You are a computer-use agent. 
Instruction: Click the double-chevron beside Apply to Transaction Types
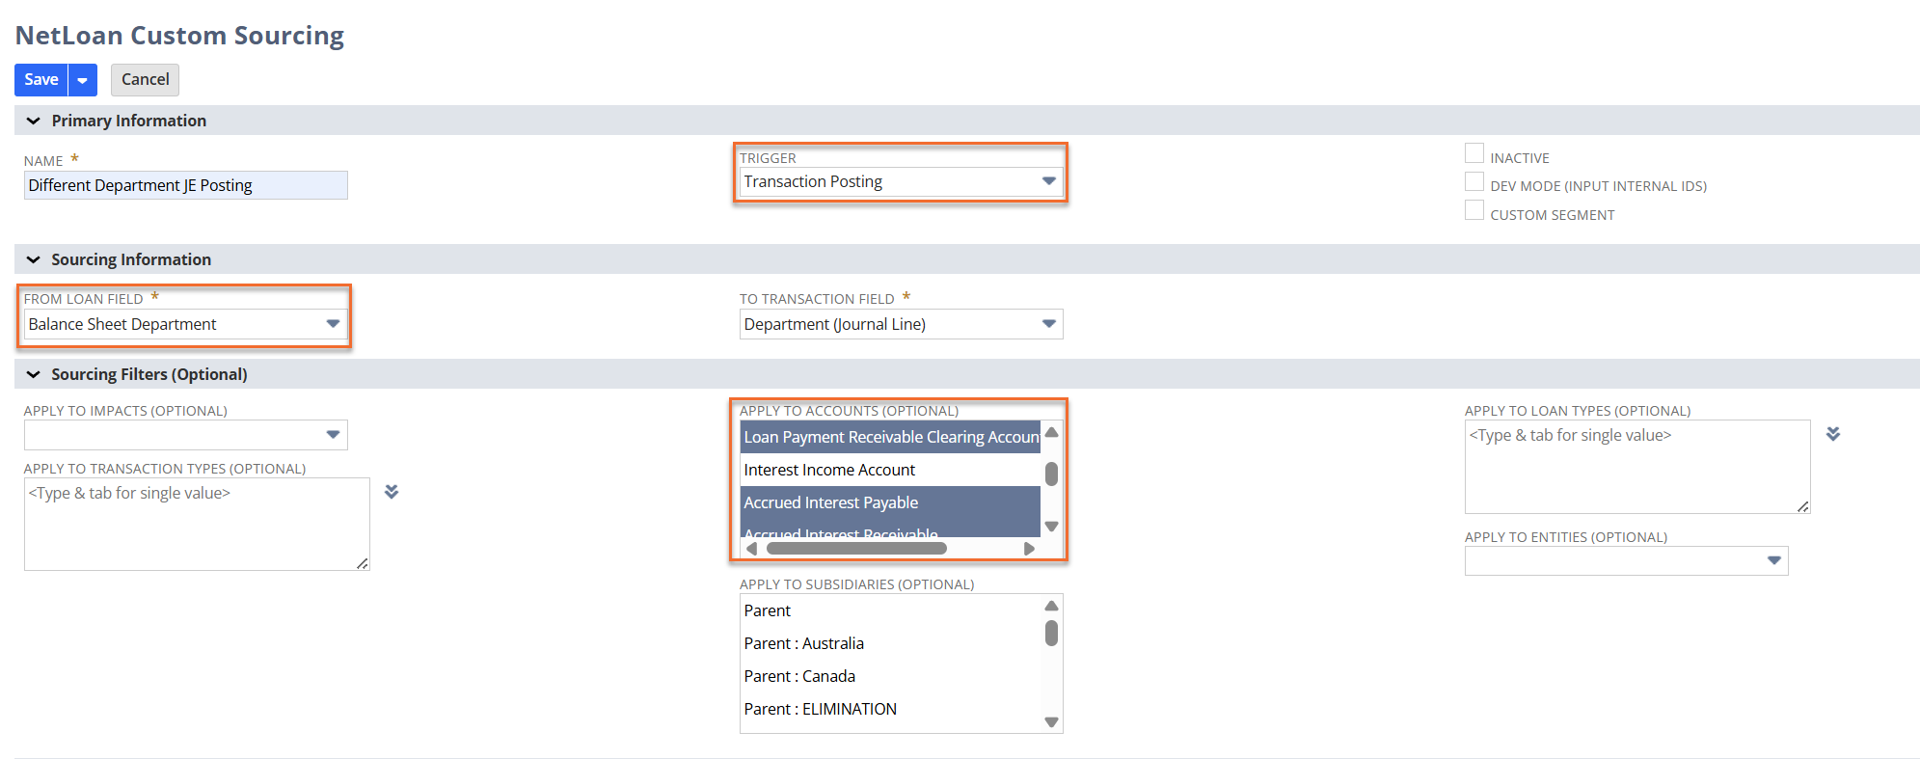392,492
